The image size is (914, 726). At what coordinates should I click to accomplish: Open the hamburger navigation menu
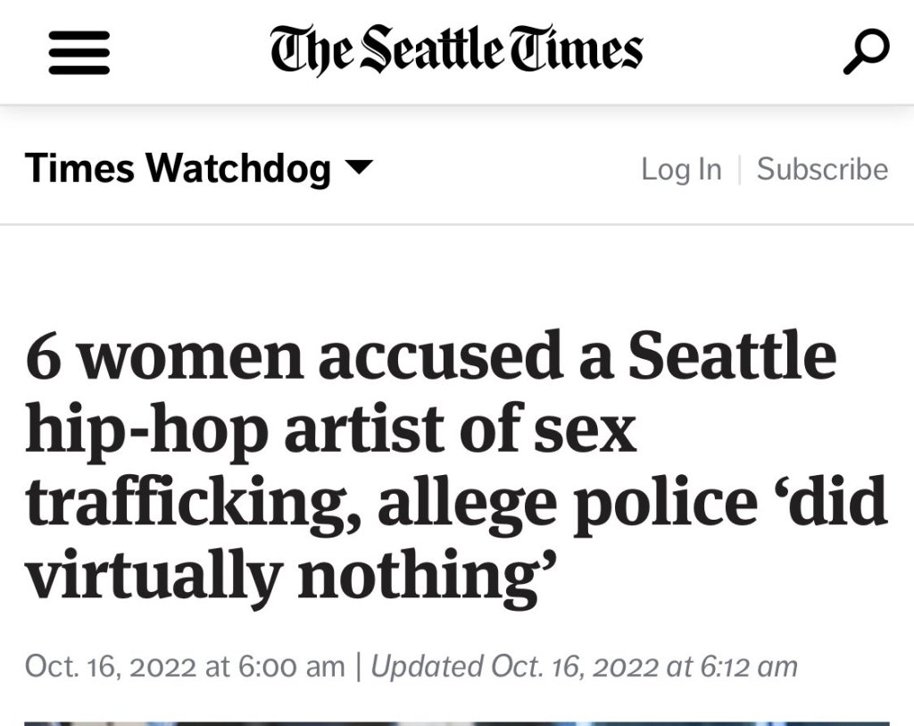pyautogui.click(x=79, y=52)
